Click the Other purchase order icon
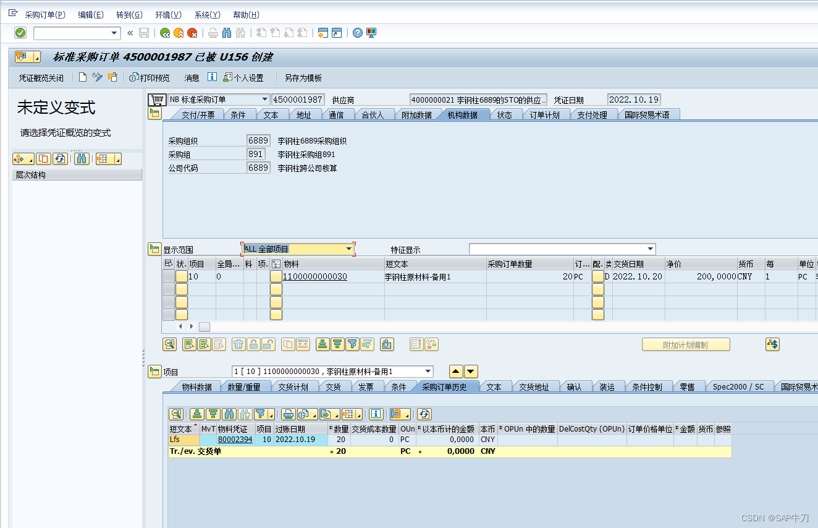Viewport: 818px width, 528px height. tap(112, 77)
